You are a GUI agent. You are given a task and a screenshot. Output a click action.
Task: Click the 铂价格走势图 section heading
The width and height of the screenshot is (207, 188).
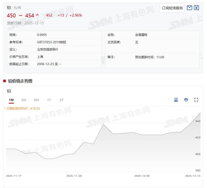click(20, 81)
